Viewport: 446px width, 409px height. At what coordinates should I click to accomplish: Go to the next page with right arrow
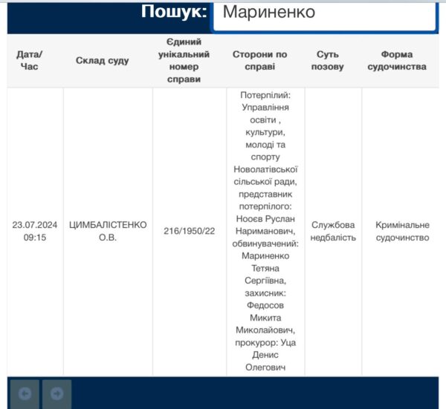56,393
